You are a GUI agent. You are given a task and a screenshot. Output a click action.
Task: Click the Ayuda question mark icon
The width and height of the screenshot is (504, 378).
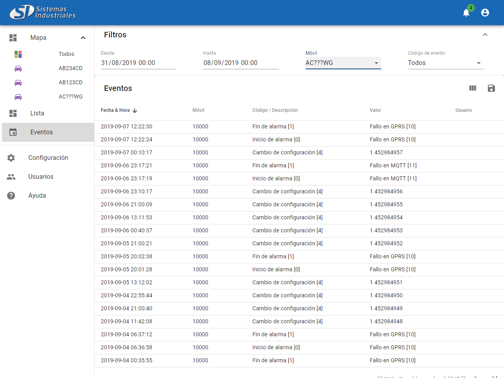(x=11, y=196)
